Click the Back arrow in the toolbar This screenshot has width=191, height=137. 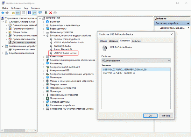click(3, 13)
